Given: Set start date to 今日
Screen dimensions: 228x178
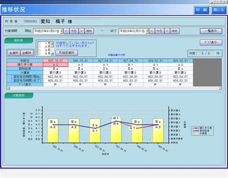Looking at the screenshot, I should 74,31.
